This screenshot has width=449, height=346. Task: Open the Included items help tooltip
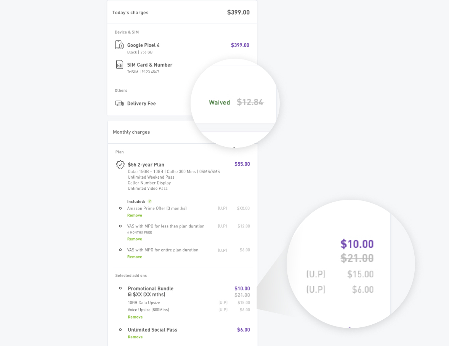click(149, 201)
